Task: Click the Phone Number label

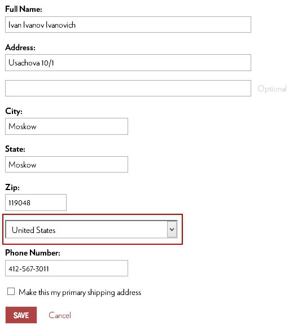Action: point(33,253)
